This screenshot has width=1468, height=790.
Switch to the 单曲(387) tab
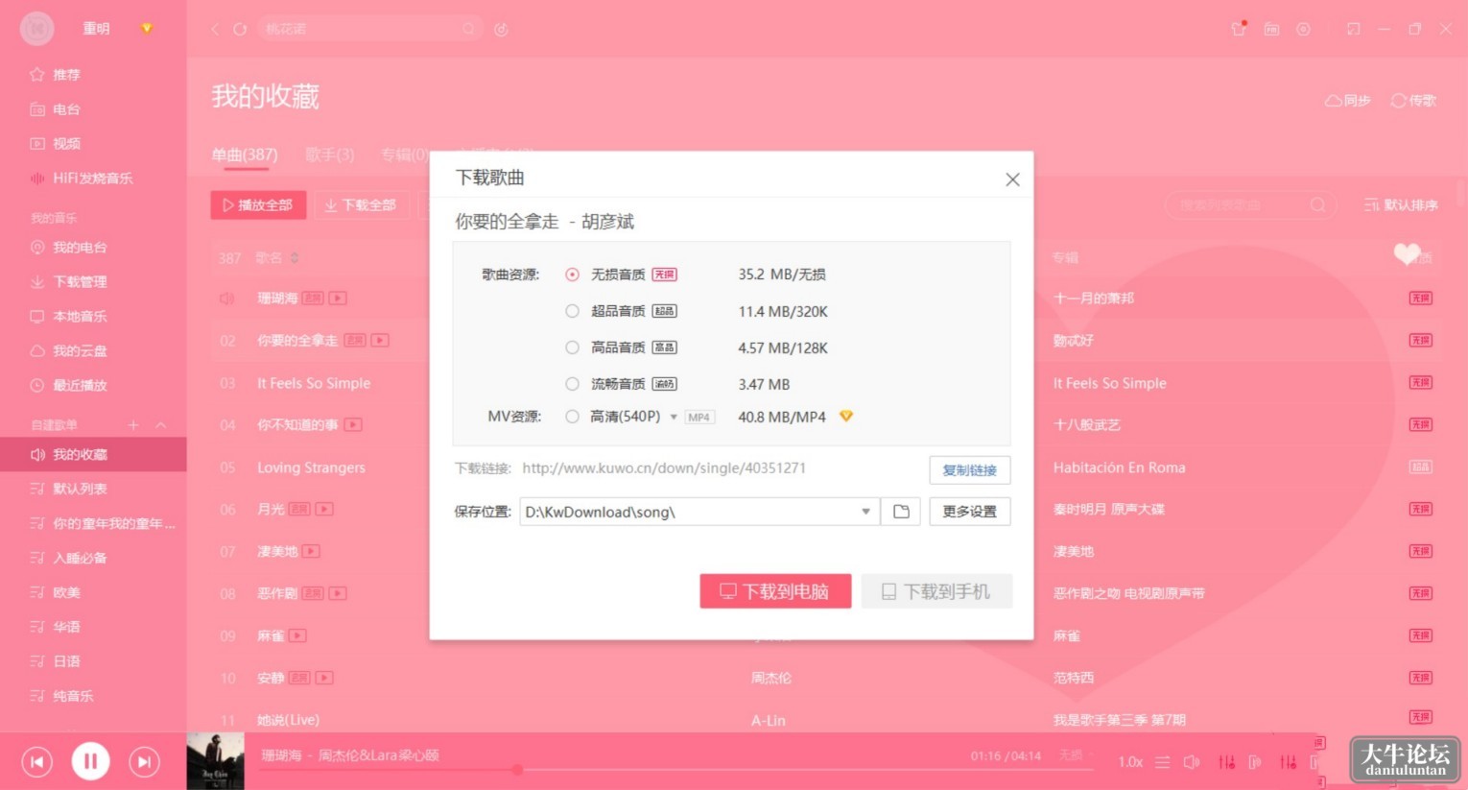(245, 155)
